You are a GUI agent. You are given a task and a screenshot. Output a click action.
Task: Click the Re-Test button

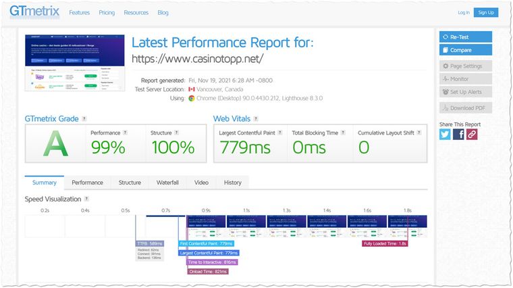pyautogui.click(x=466, y=37)
